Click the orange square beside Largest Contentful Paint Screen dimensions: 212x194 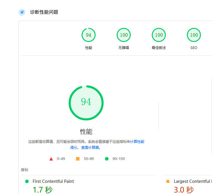pos(168,181)
